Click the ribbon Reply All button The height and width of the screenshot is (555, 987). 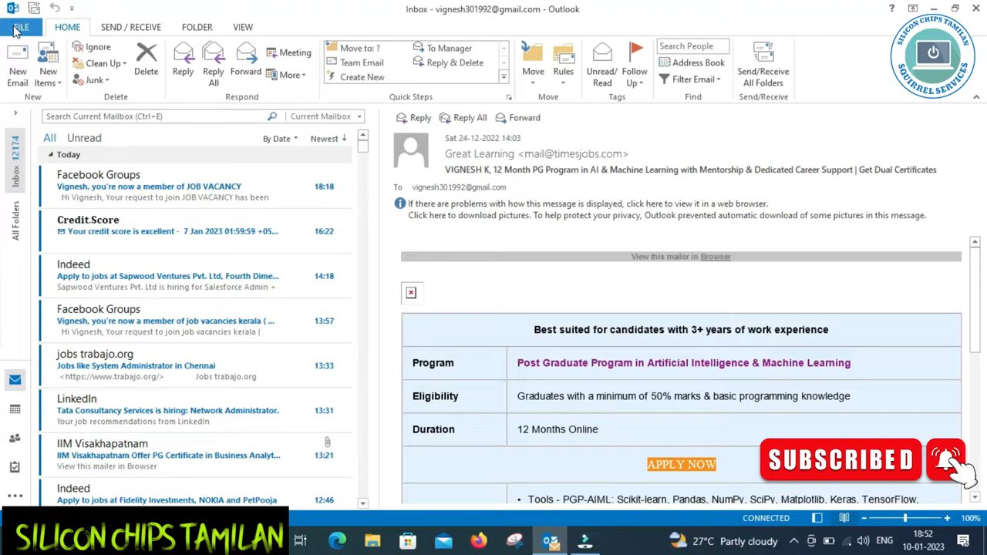(x=214, y=65)
